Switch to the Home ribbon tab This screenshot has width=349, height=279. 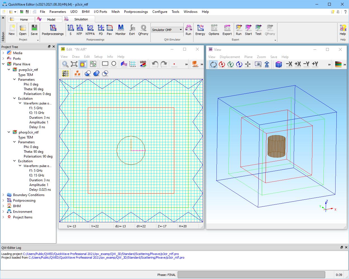pos(21,19)
